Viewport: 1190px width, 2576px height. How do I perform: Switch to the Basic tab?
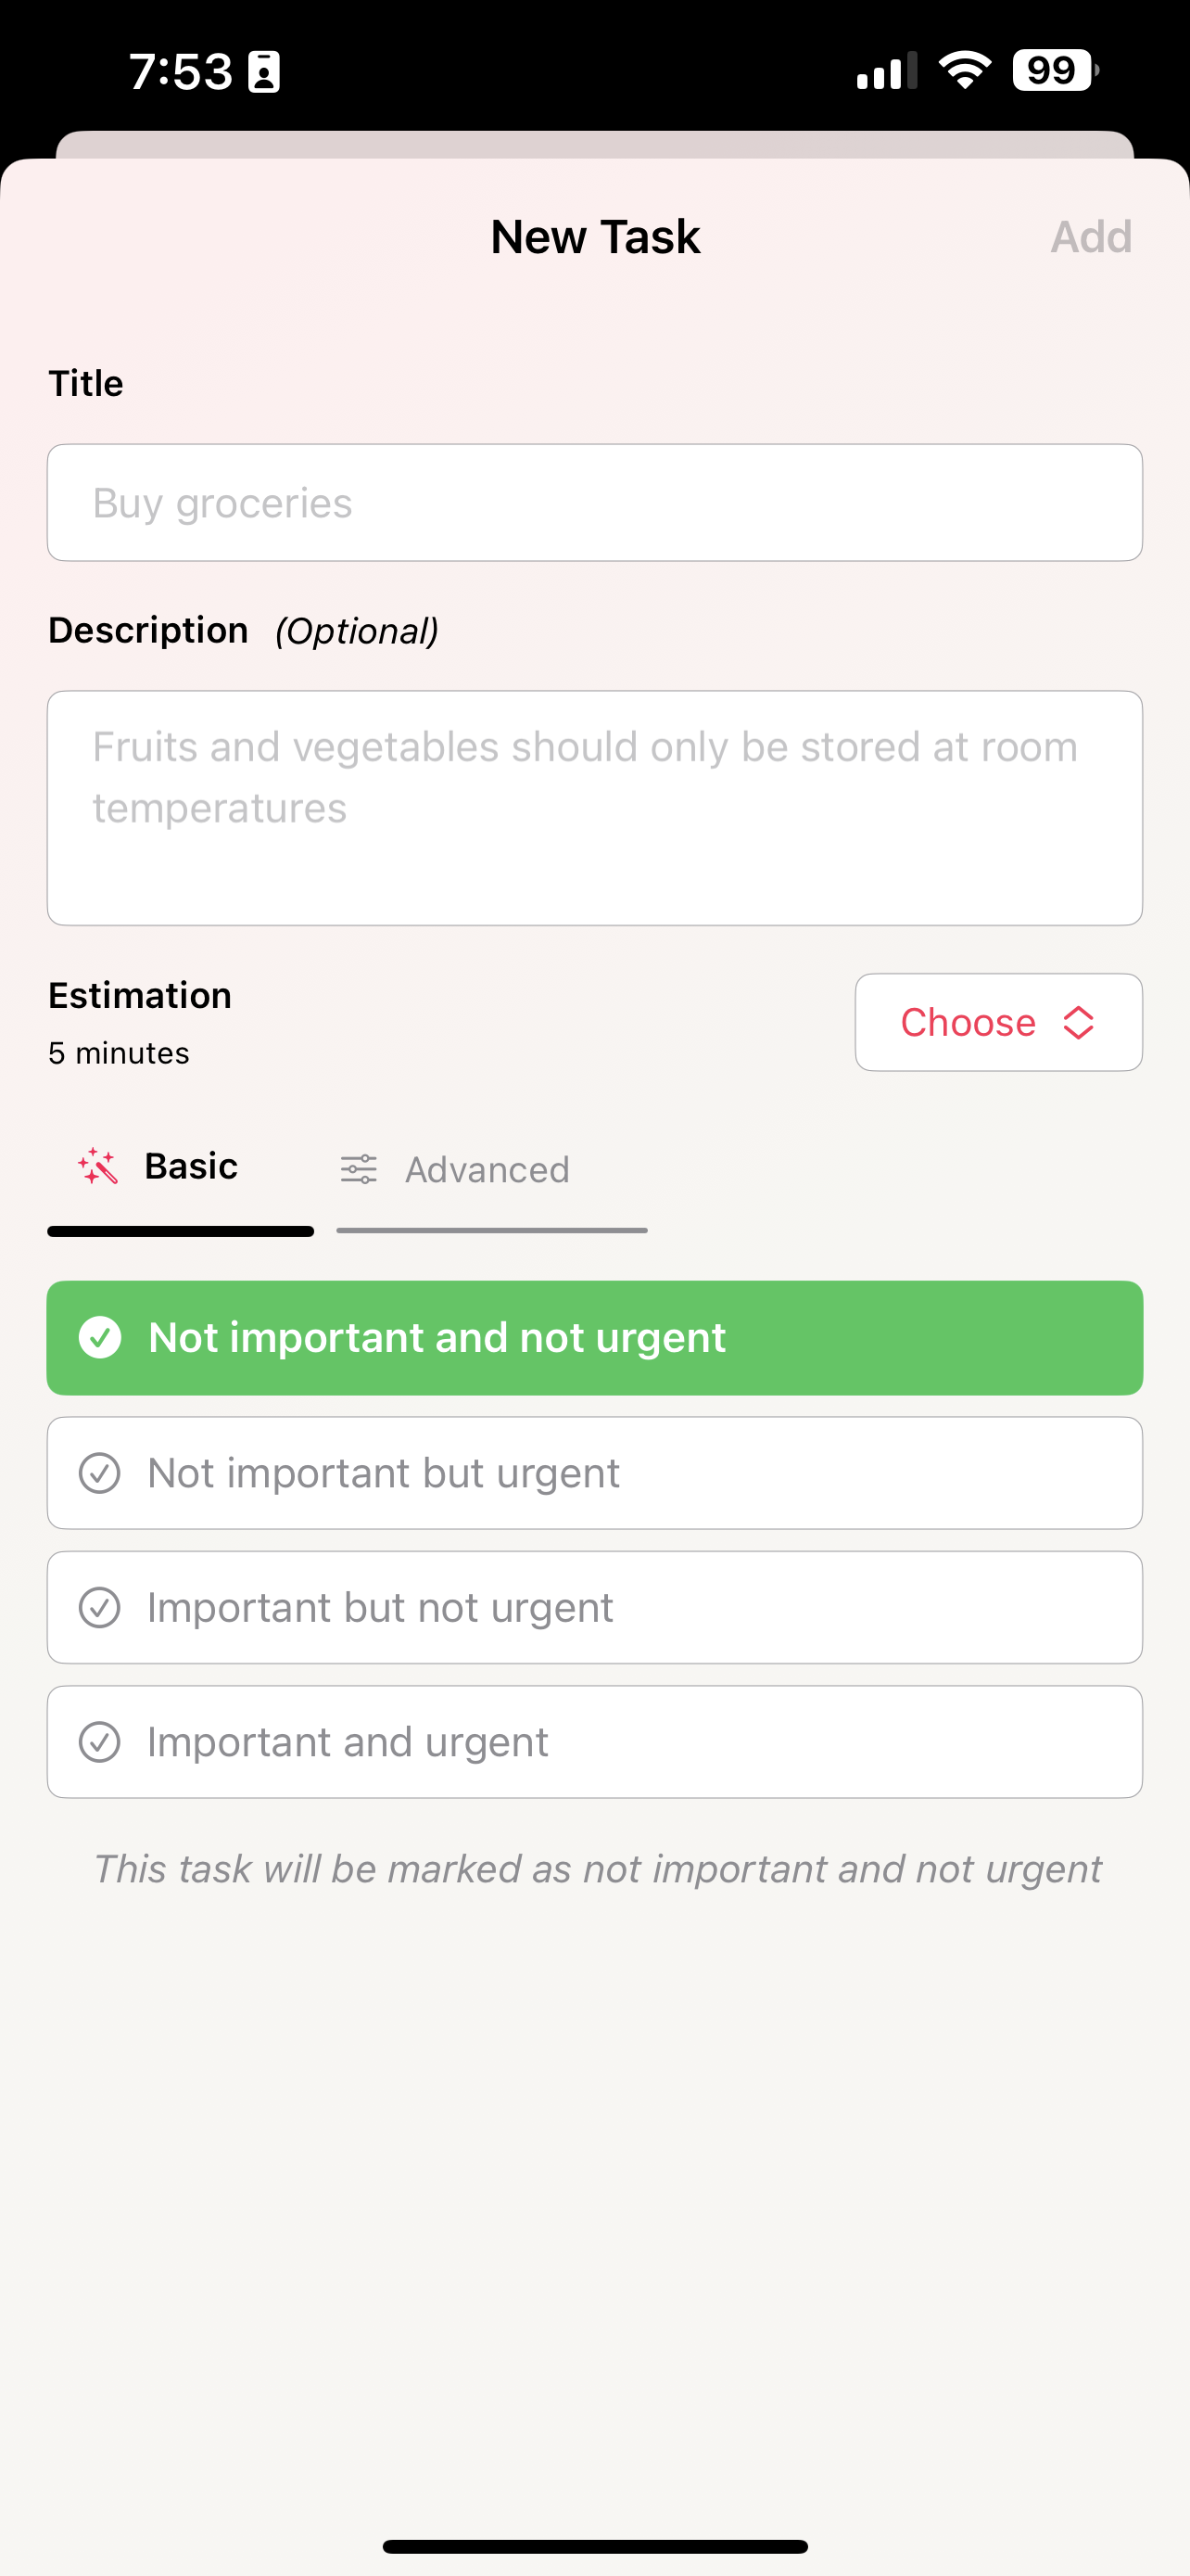tap(181, 1168)
